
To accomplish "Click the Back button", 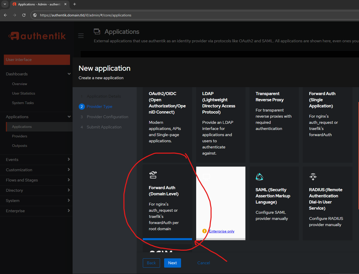I will point(151,263).
